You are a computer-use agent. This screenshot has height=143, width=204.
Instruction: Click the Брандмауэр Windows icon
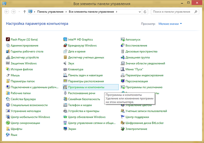(x=65, y=45)
